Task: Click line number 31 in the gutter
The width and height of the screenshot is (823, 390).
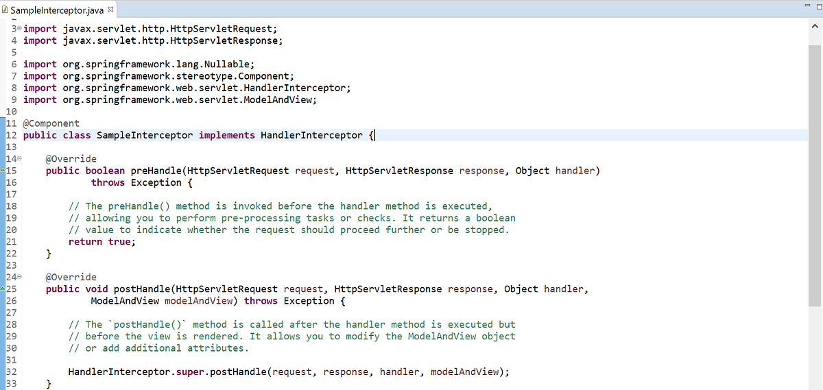Action: click(x=11, y=360)
